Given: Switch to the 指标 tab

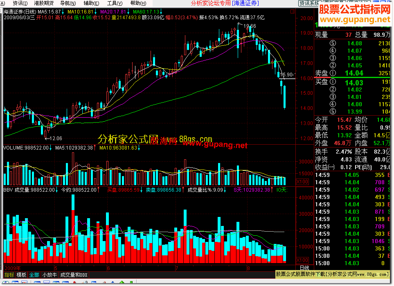Looking at the screenshot, I should (9, 275).
